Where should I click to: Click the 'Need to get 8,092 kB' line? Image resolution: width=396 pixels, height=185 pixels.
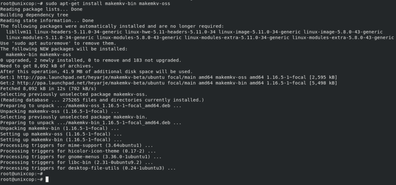coord(47,66)
